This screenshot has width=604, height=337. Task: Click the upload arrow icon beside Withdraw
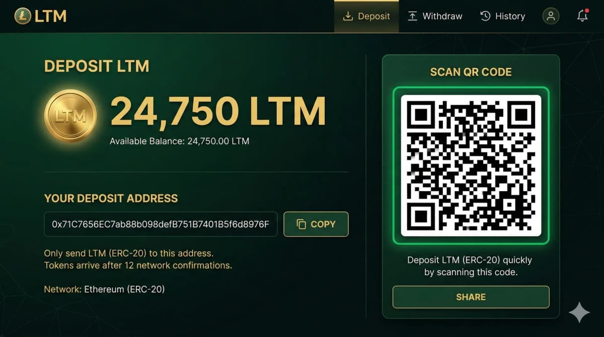point(412,16)
